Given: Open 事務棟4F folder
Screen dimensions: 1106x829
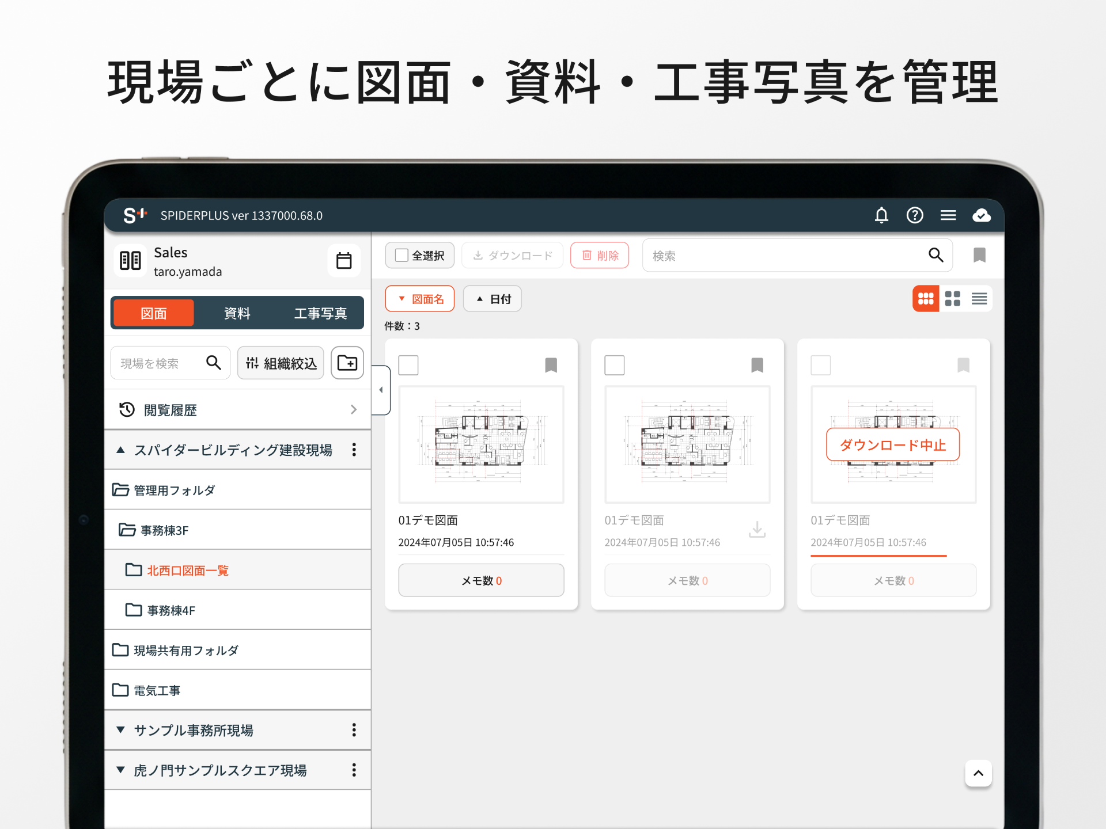Looking at the screenshot, I should pos(237,610).
